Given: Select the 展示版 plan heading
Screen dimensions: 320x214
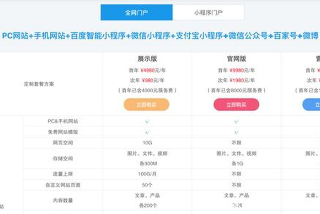Looking at the screenshot, I should tap(147, 59).
